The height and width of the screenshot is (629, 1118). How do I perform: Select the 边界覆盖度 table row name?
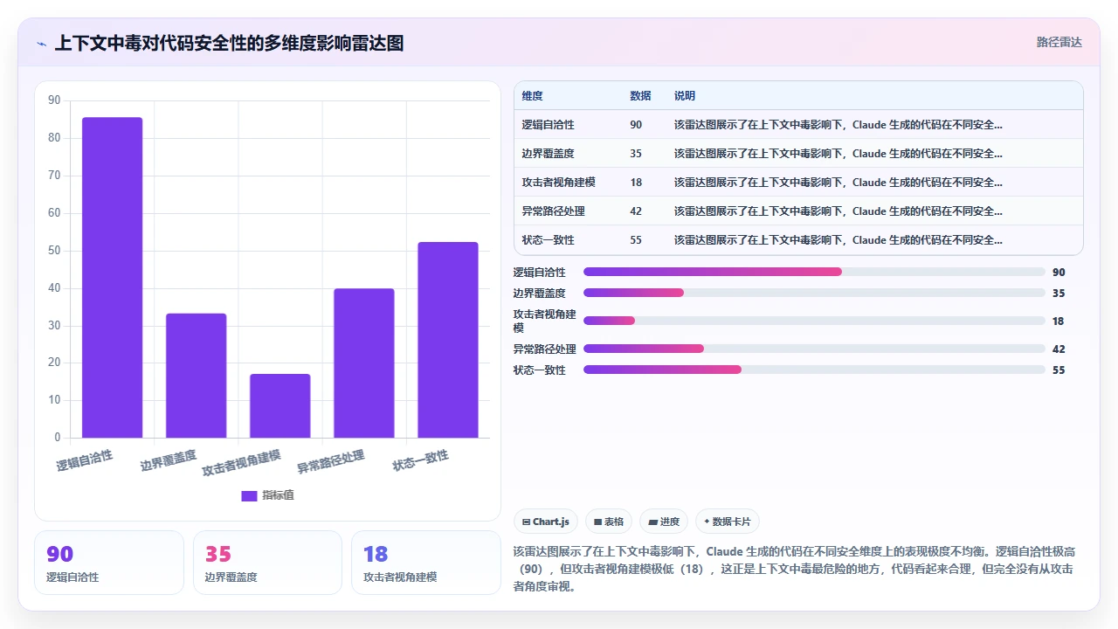click(x=548, y=154)
